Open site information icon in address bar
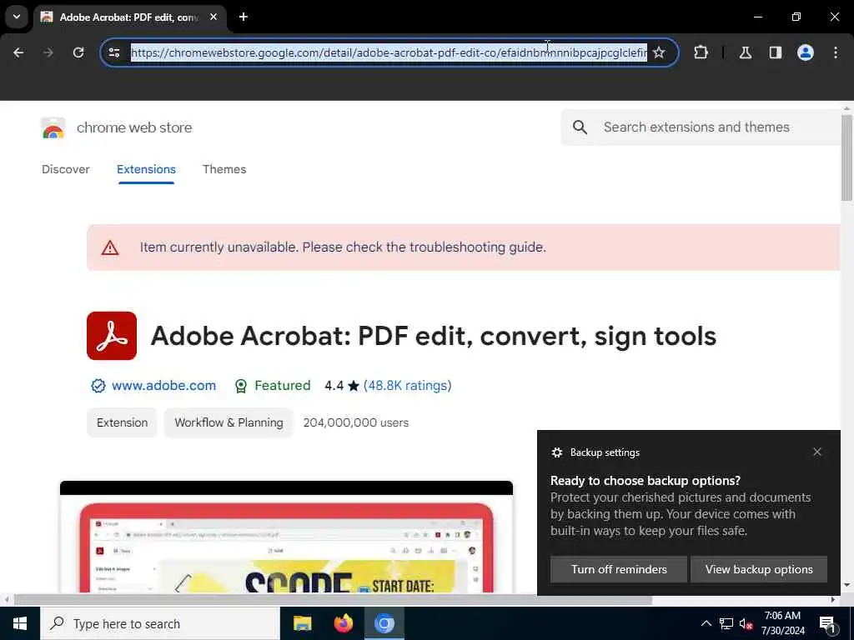Screen dimensions: 854x640 [114, 52]
